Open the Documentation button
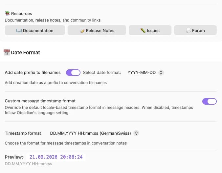 pyautogui.click(x=35, y=30)
